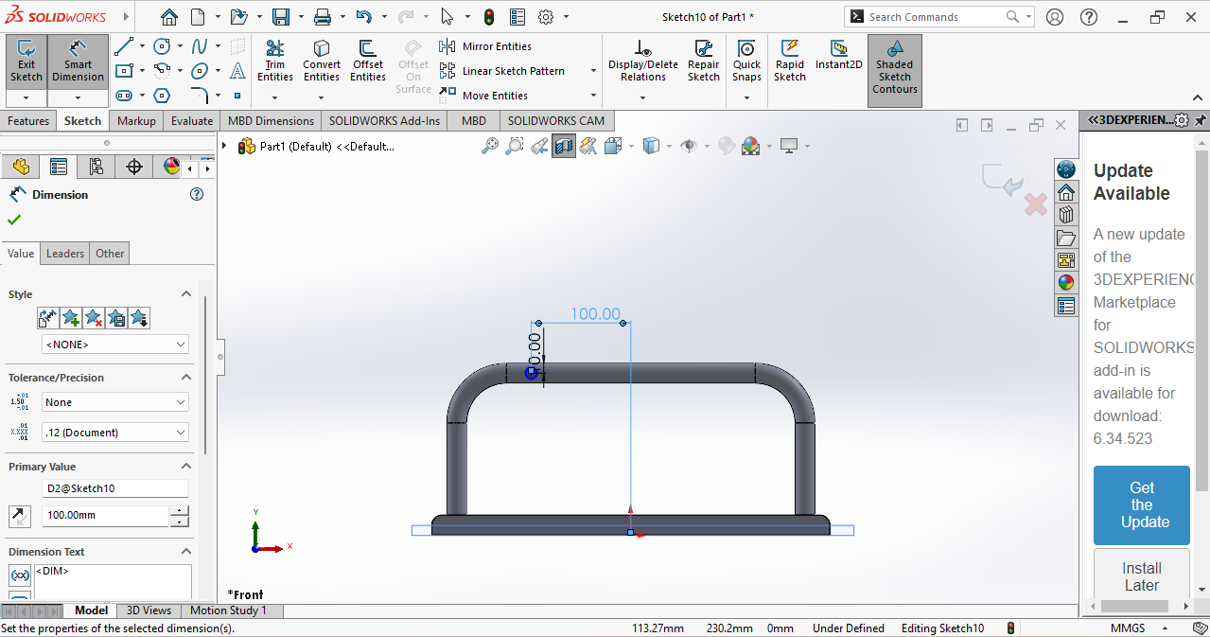The height and width of the screenshot is (637, 1210).
Task: Click Linear Sketch Pattern
Action: [502, 71]
